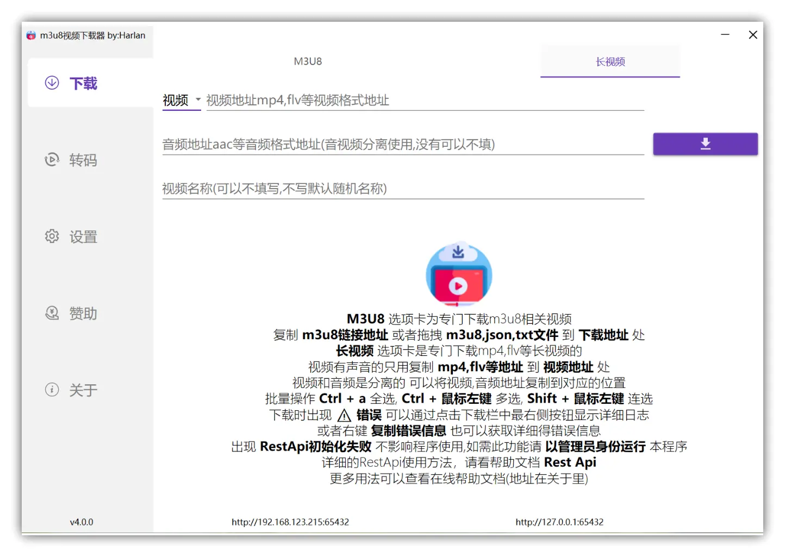Click the transcode icon beside 转码
Image resolution: width=785 pixels, height=557 pixels.
click(x=52, y=159)
